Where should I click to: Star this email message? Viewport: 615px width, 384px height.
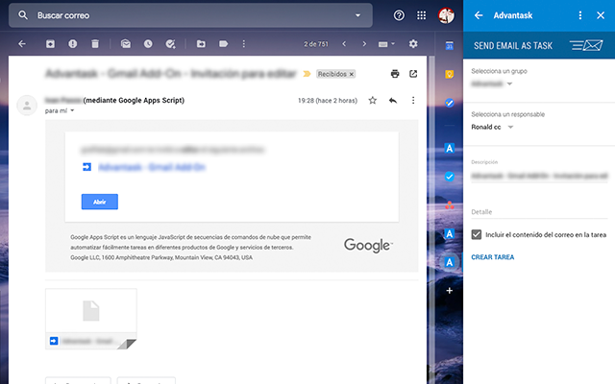tap(372, 101)
